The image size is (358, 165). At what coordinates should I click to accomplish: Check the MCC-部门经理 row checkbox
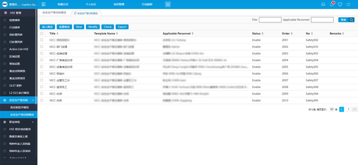[x=42, y=47]
